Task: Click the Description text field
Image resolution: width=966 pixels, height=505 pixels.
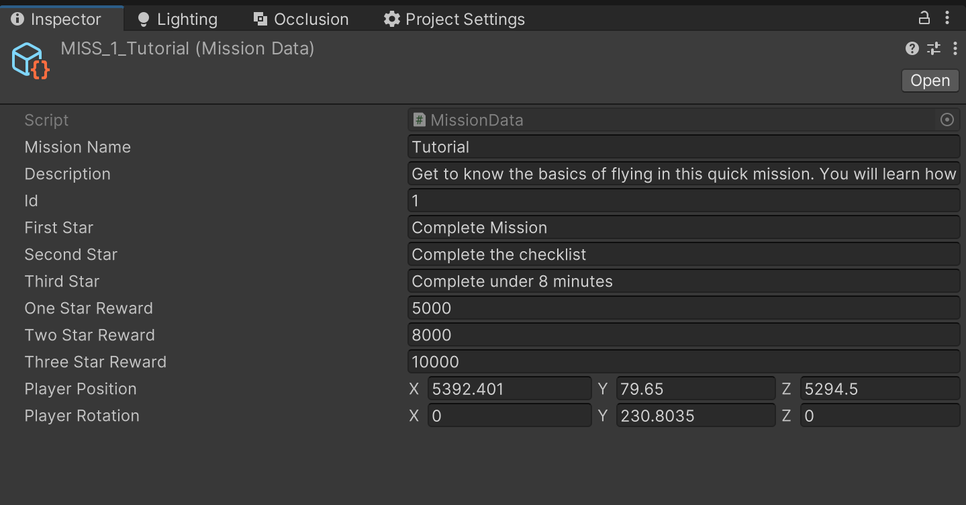Action: click(683, 174)
